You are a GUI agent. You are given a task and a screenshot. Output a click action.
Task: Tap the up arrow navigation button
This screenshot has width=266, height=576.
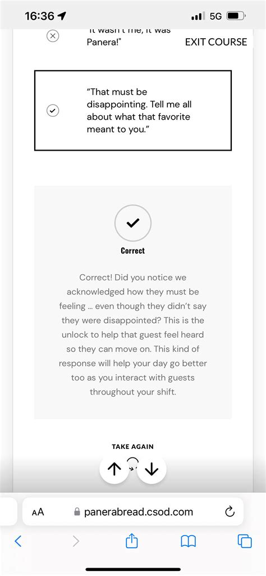click(x=114, y=469)
